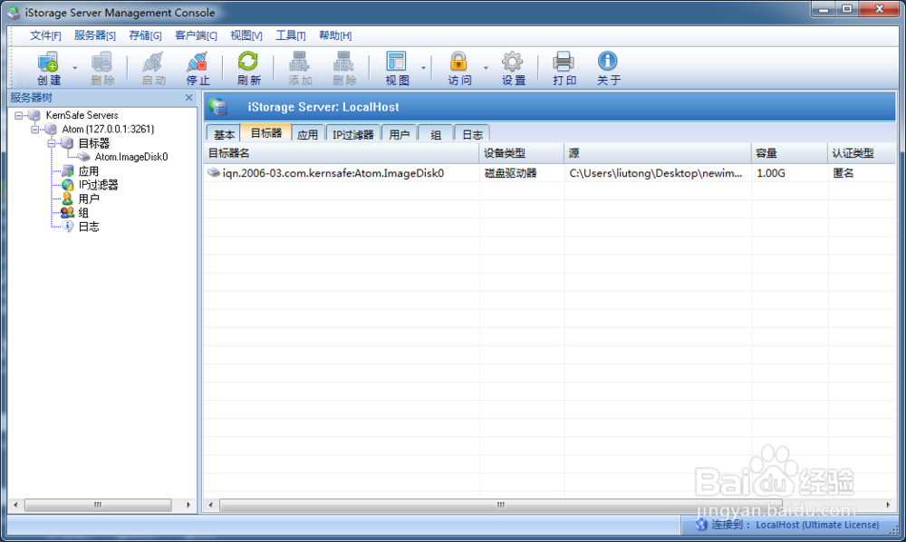Sort by 目标器名 column header
The image size is (906, 542).
tap(342, 153)
